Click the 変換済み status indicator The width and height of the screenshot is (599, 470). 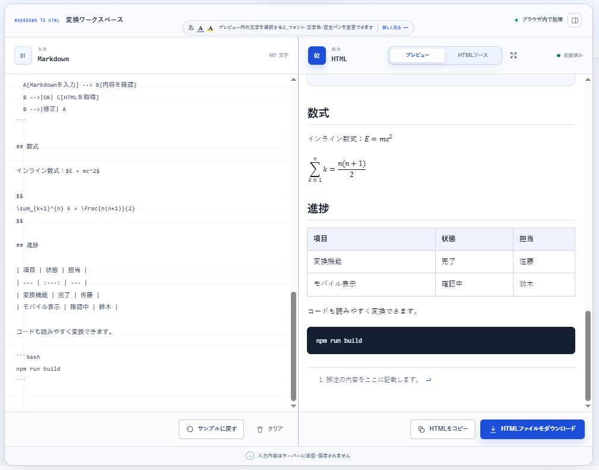569,55
